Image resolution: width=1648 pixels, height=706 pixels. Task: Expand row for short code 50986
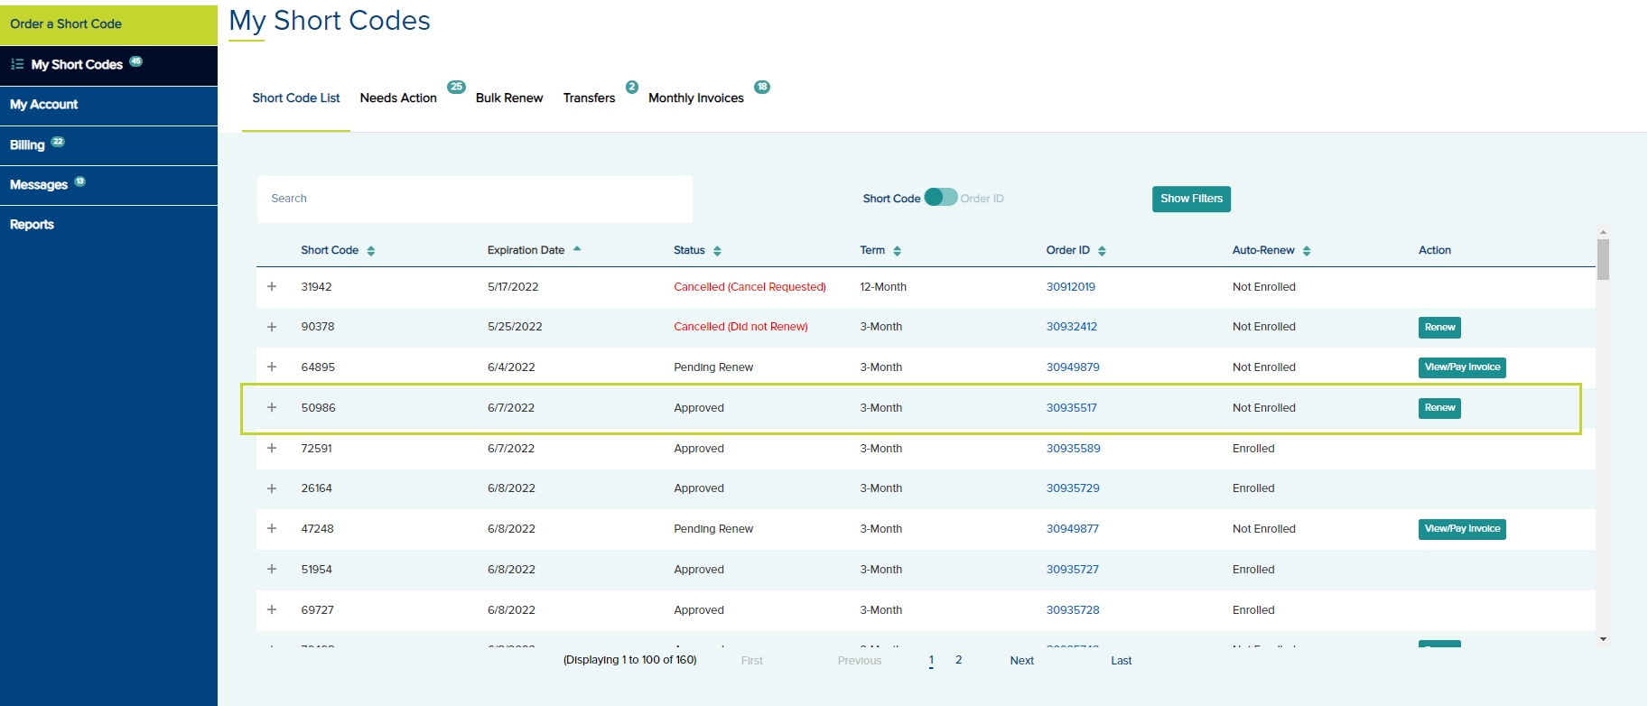pos(272,408)
